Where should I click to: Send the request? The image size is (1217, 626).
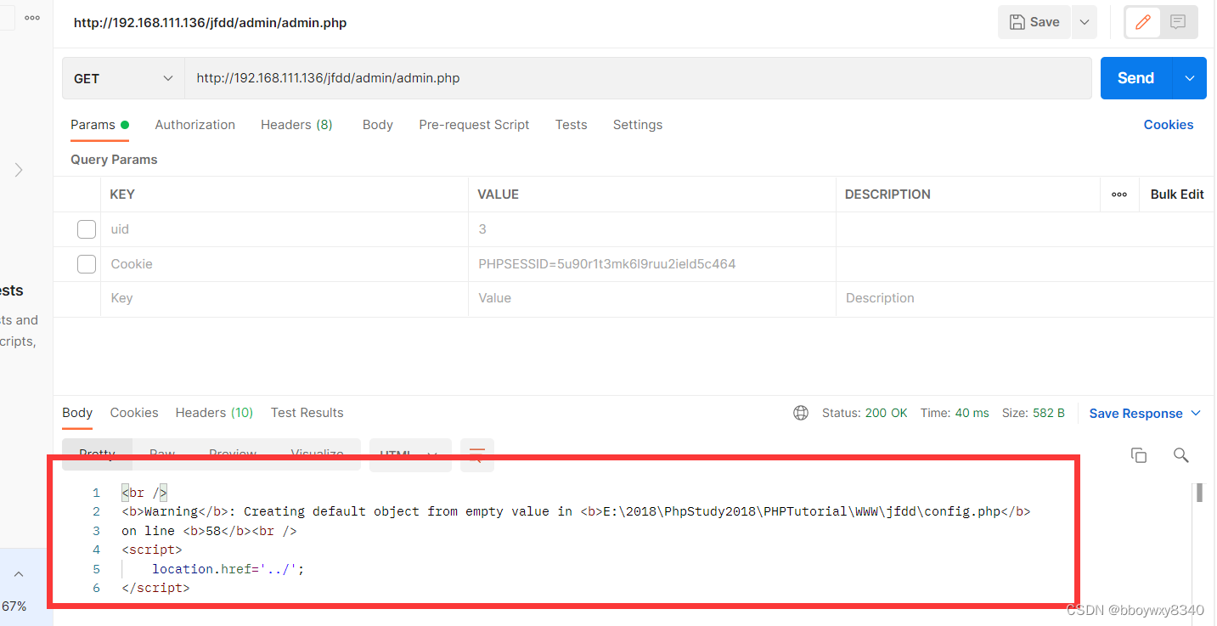click(1135, 78)
